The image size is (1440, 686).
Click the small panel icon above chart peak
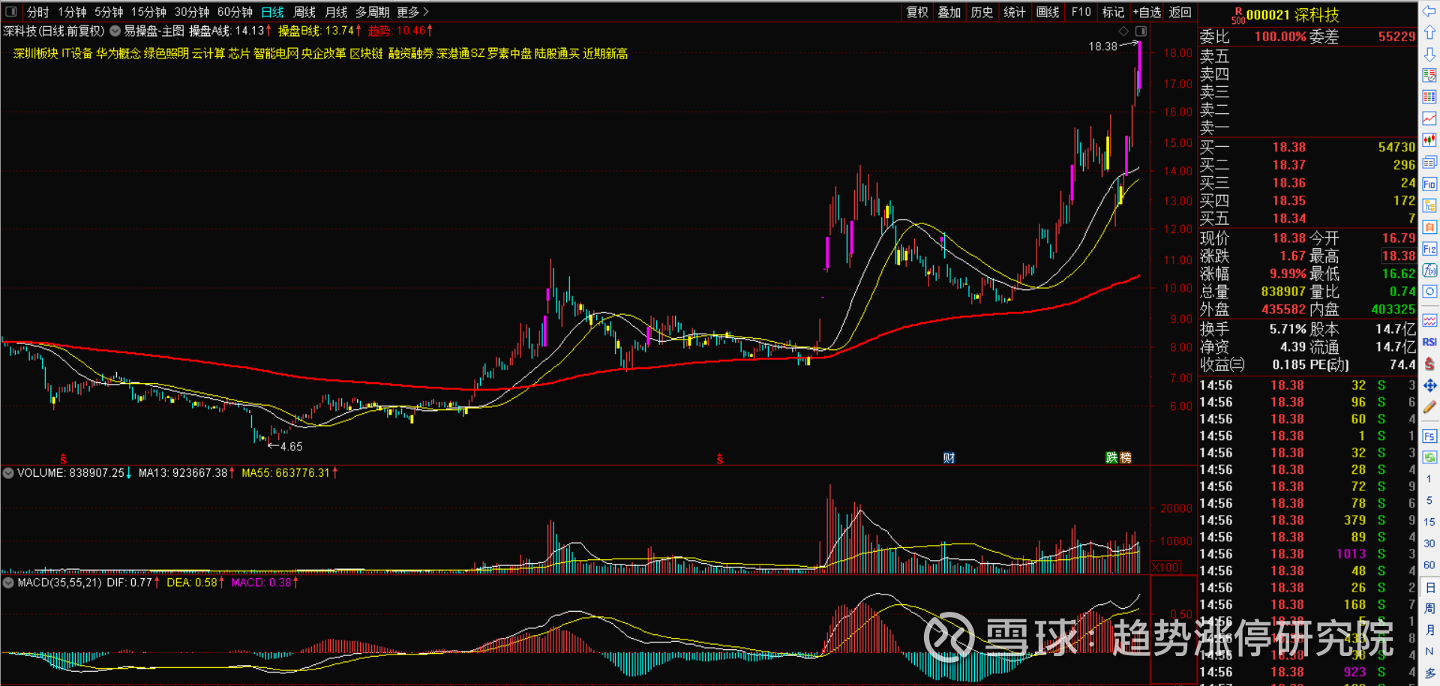click(x=1141, y=31)
